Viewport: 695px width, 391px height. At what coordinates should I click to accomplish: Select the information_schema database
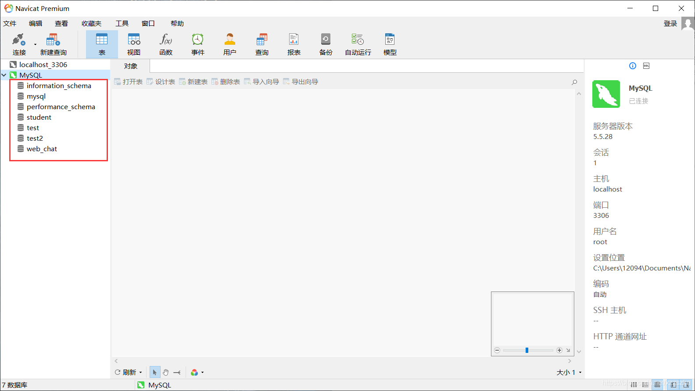pyautogui.click(x=59, y=85)
